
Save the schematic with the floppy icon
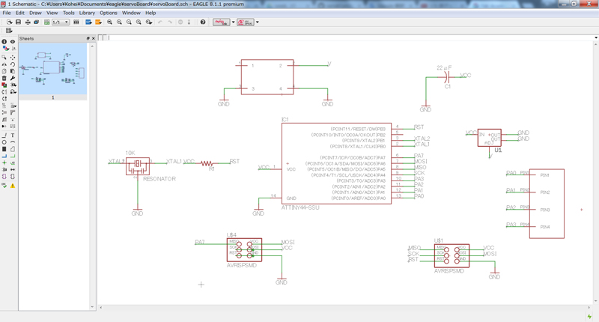(x=18, y=22)
